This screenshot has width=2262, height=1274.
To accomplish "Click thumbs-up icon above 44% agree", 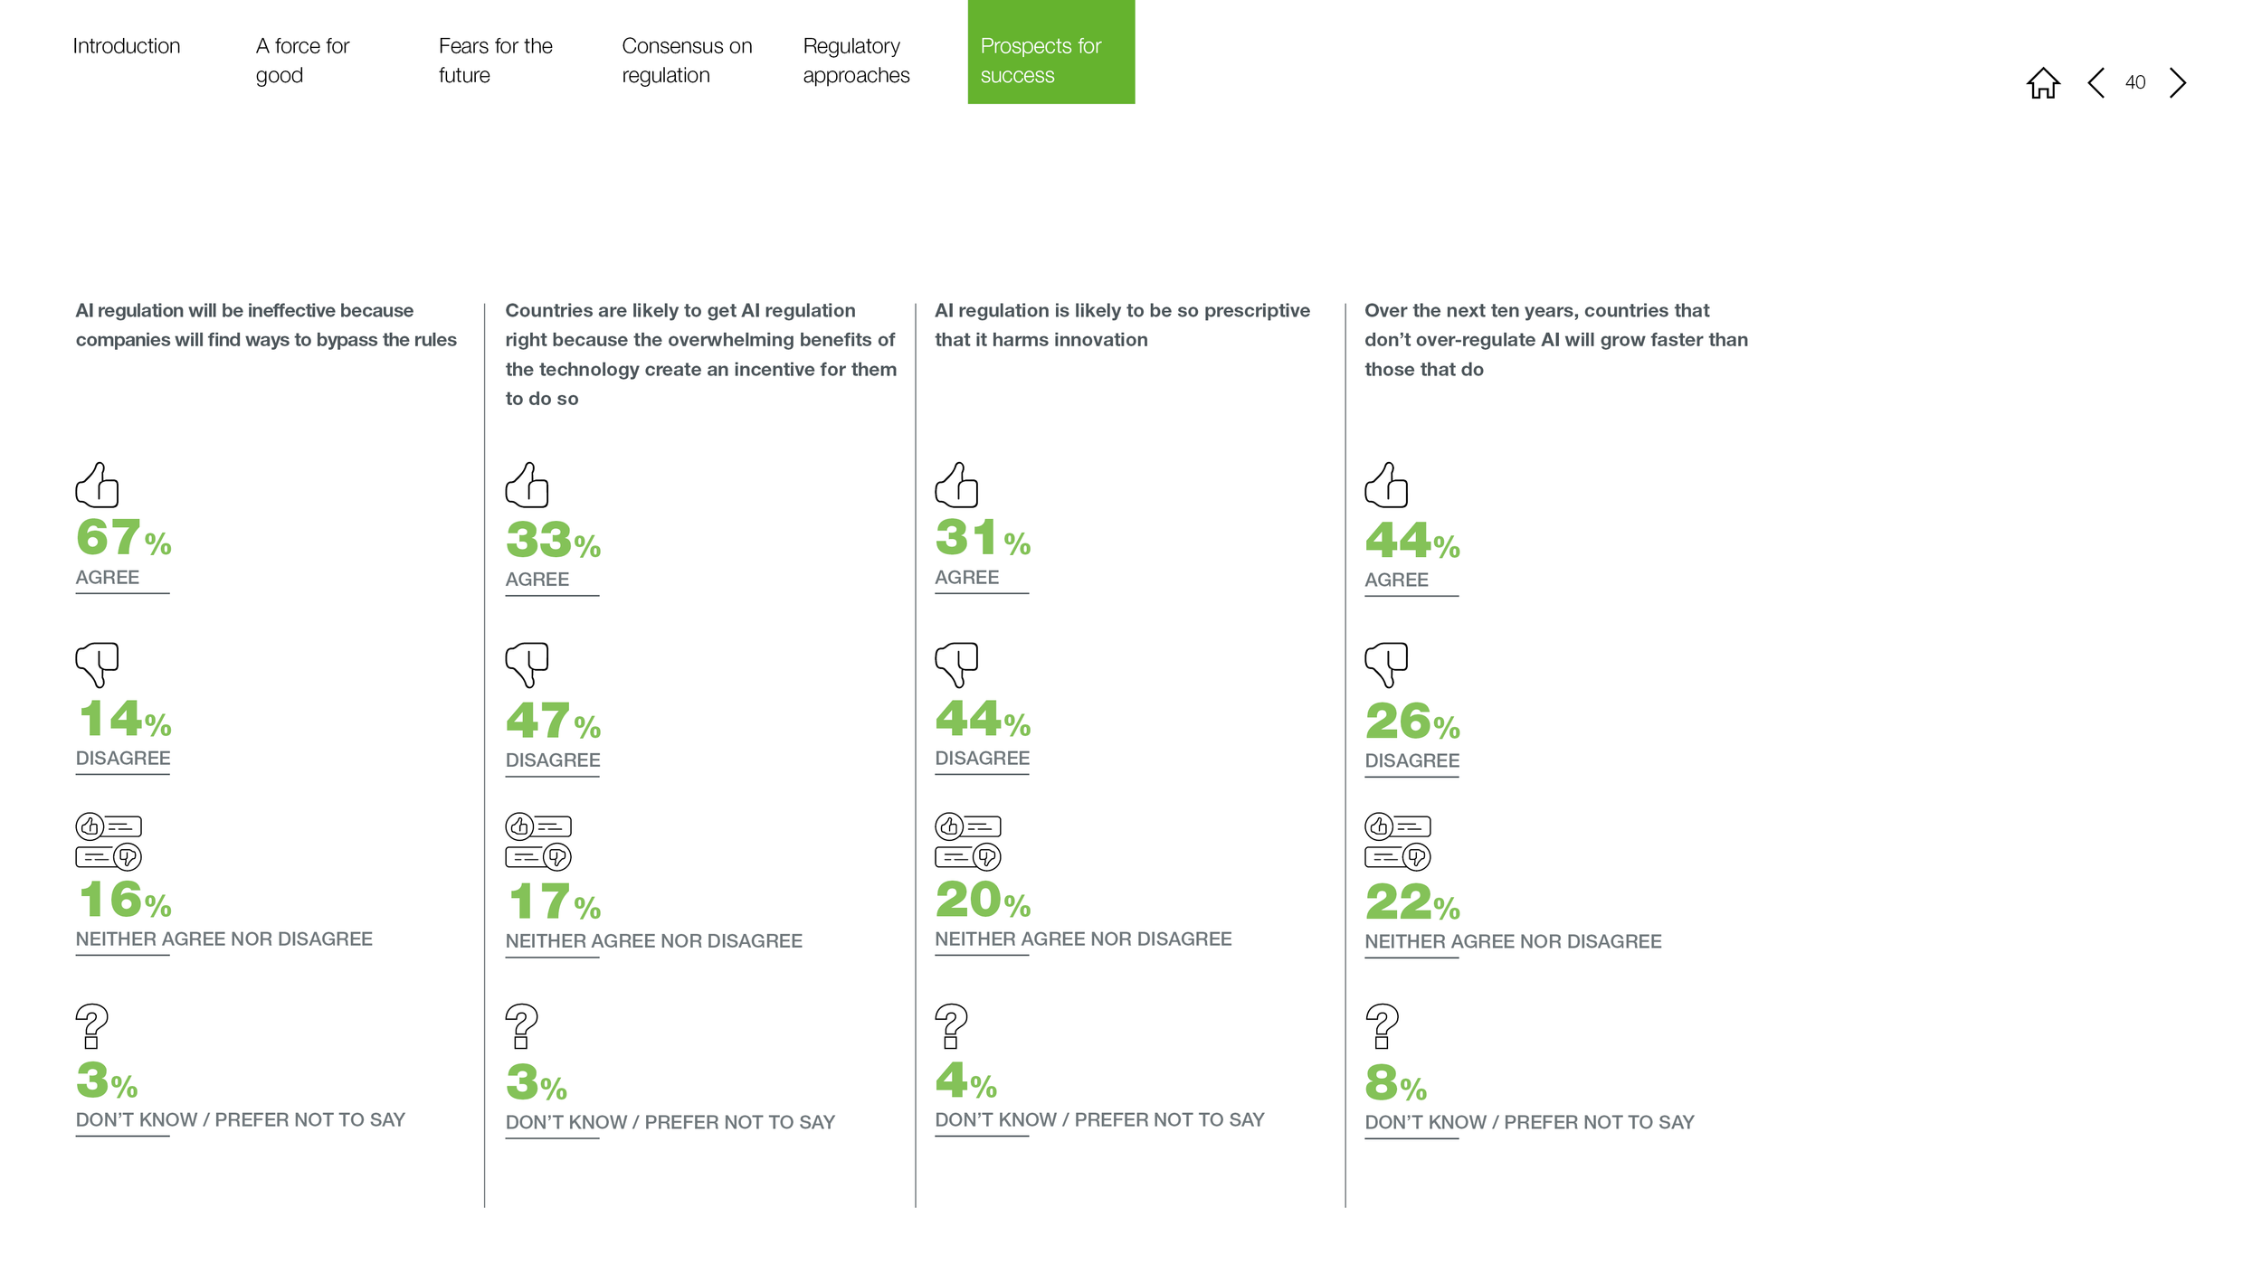I will point(1386,485).
